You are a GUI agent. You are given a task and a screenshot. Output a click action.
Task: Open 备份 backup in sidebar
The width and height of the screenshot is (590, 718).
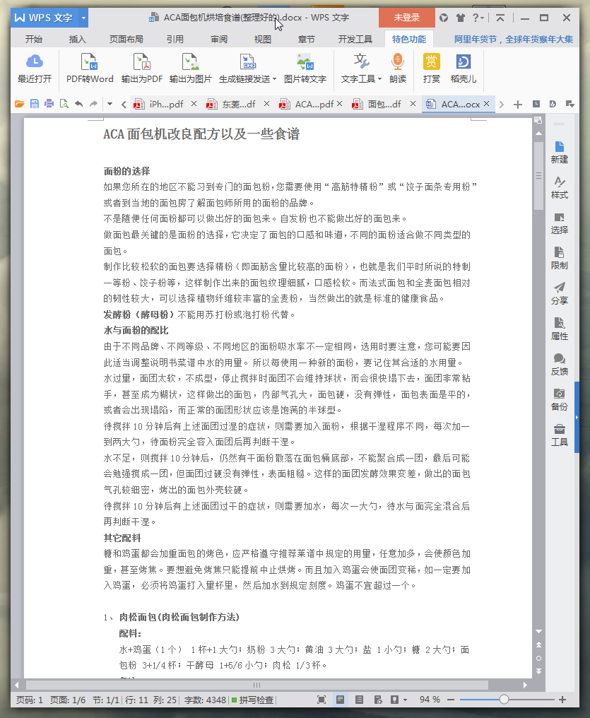[x=560, y=399]
